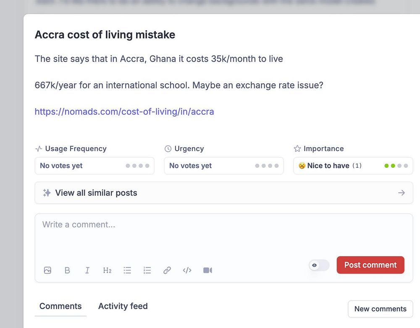Expand View all similar posts
The image size is (420, 328).
pos(224,193)
